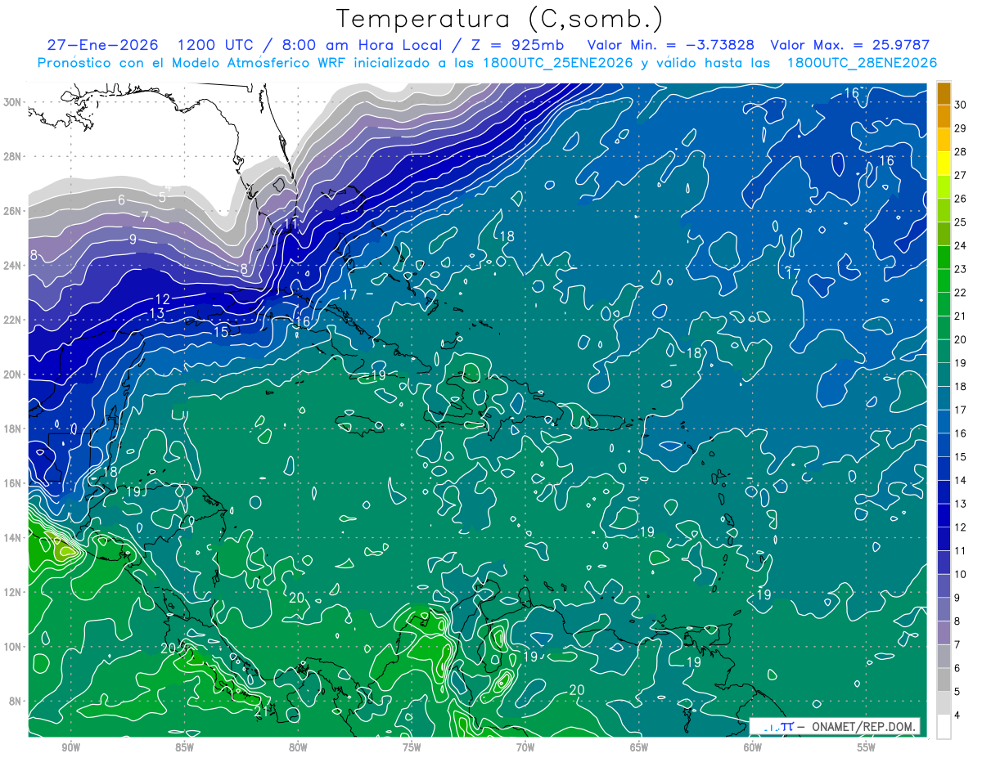982x758 pixels.
Task: Click the color scale label "21"
Action: pyautogui.click(x=961, y=316)
